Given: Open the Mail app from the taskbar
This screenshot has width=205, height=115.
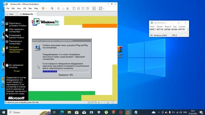Looking at the screenshot, I should (84, 112).
